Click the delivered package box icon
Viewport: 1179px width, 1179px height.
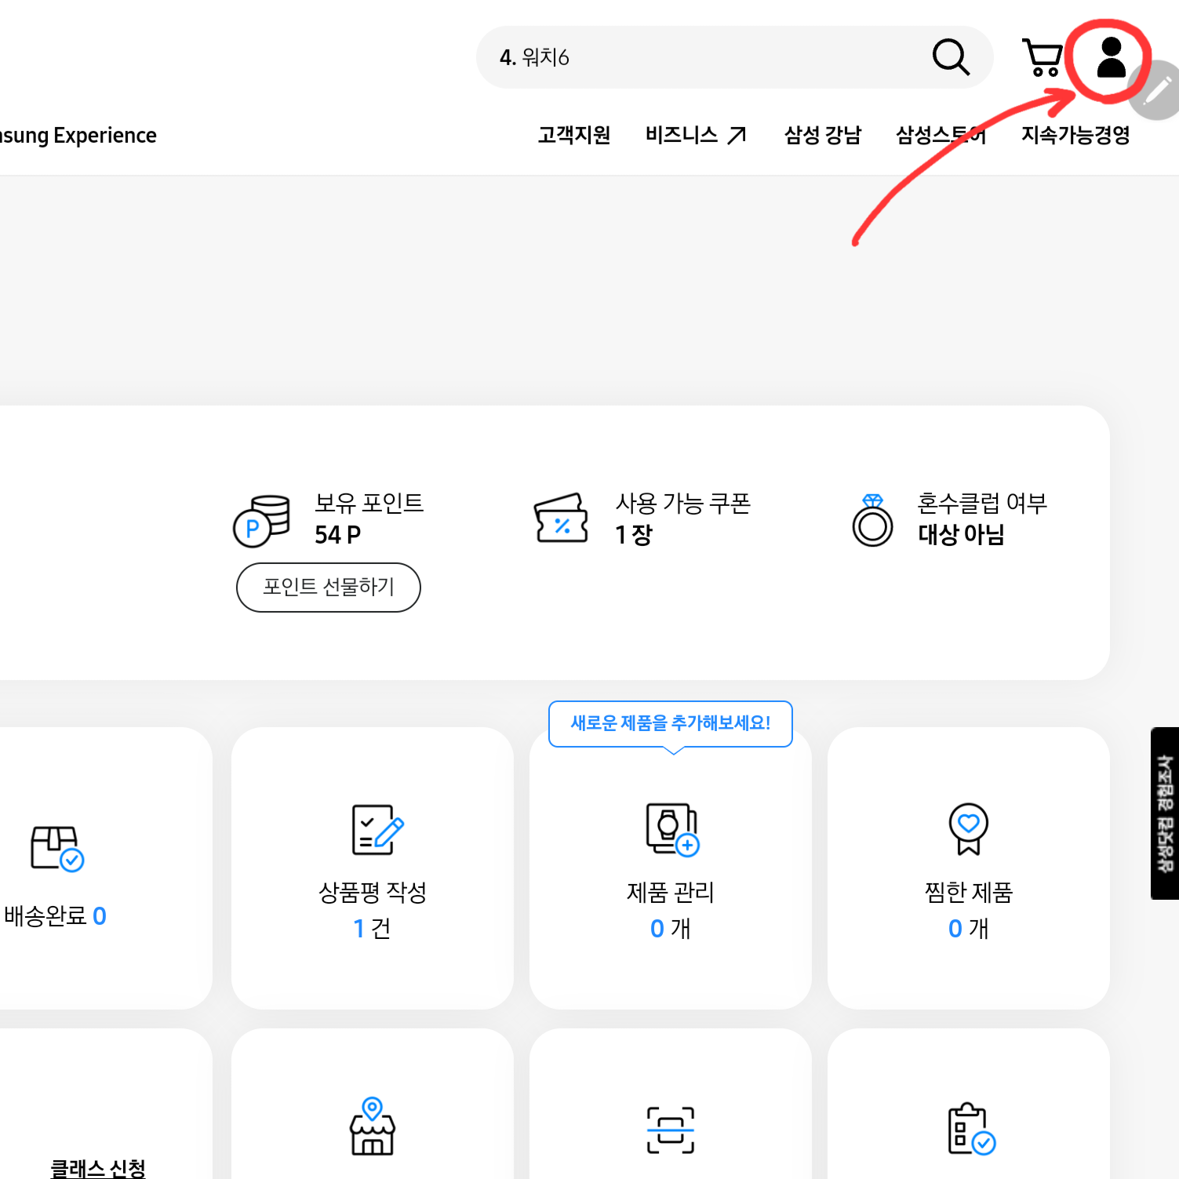click(56, 848)
